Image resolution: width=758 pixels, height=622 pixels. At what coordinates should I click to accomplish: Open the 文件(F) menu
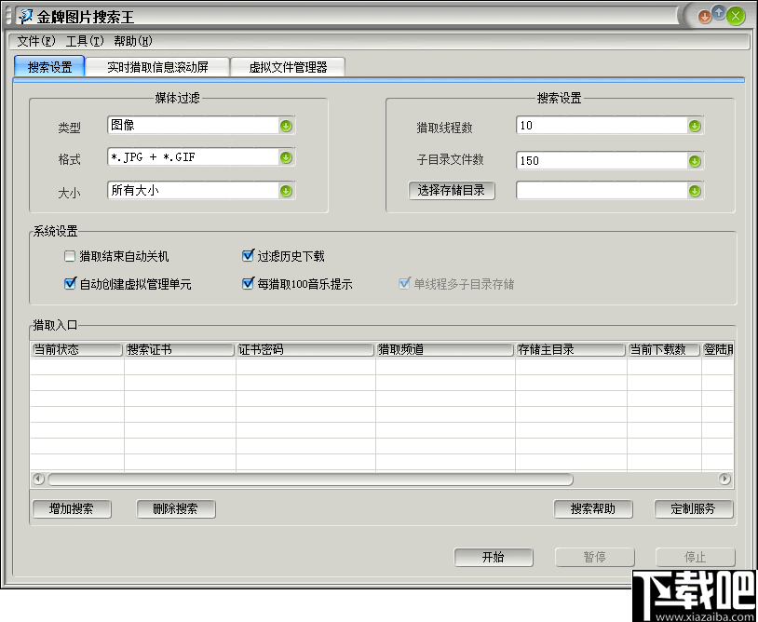pos(36,41)
